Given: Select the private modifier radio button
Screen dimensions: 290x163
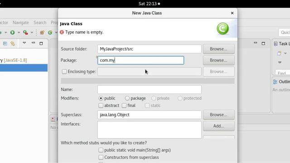Looking at the screenshot, I should pos(154,98).
